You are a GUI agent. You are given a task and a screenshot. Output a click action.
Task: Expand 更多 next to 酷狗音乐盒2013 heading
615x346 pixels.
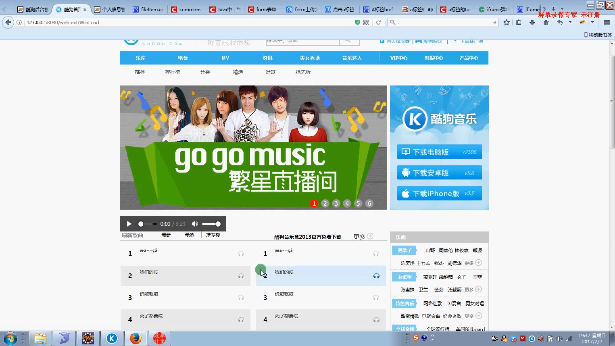click(363, 236)
